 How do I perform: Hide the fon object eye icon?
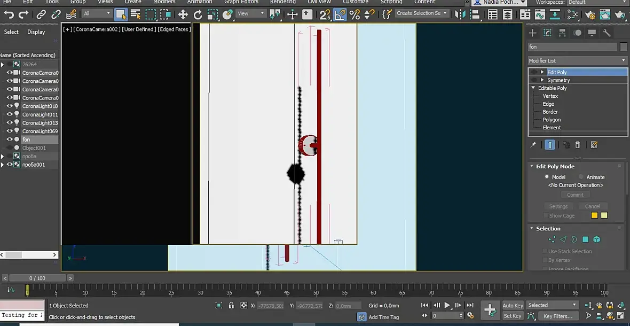click(10, 139)
